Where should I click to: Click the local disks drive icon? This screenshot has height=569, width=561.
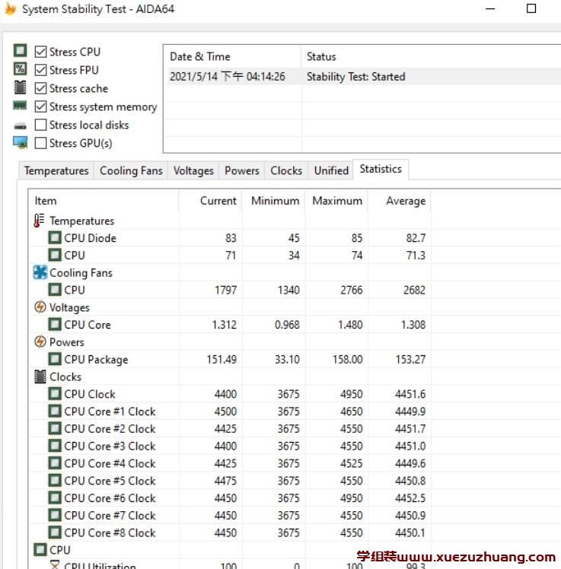pyautogui.click(x=20, y=126)
